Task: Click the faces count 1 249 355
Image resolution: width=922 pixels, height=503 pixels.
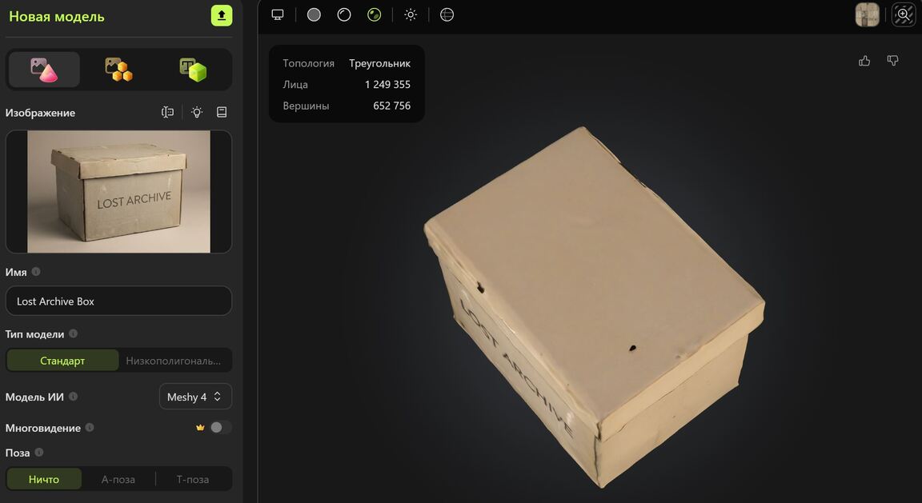Action: tap(387, 85)
